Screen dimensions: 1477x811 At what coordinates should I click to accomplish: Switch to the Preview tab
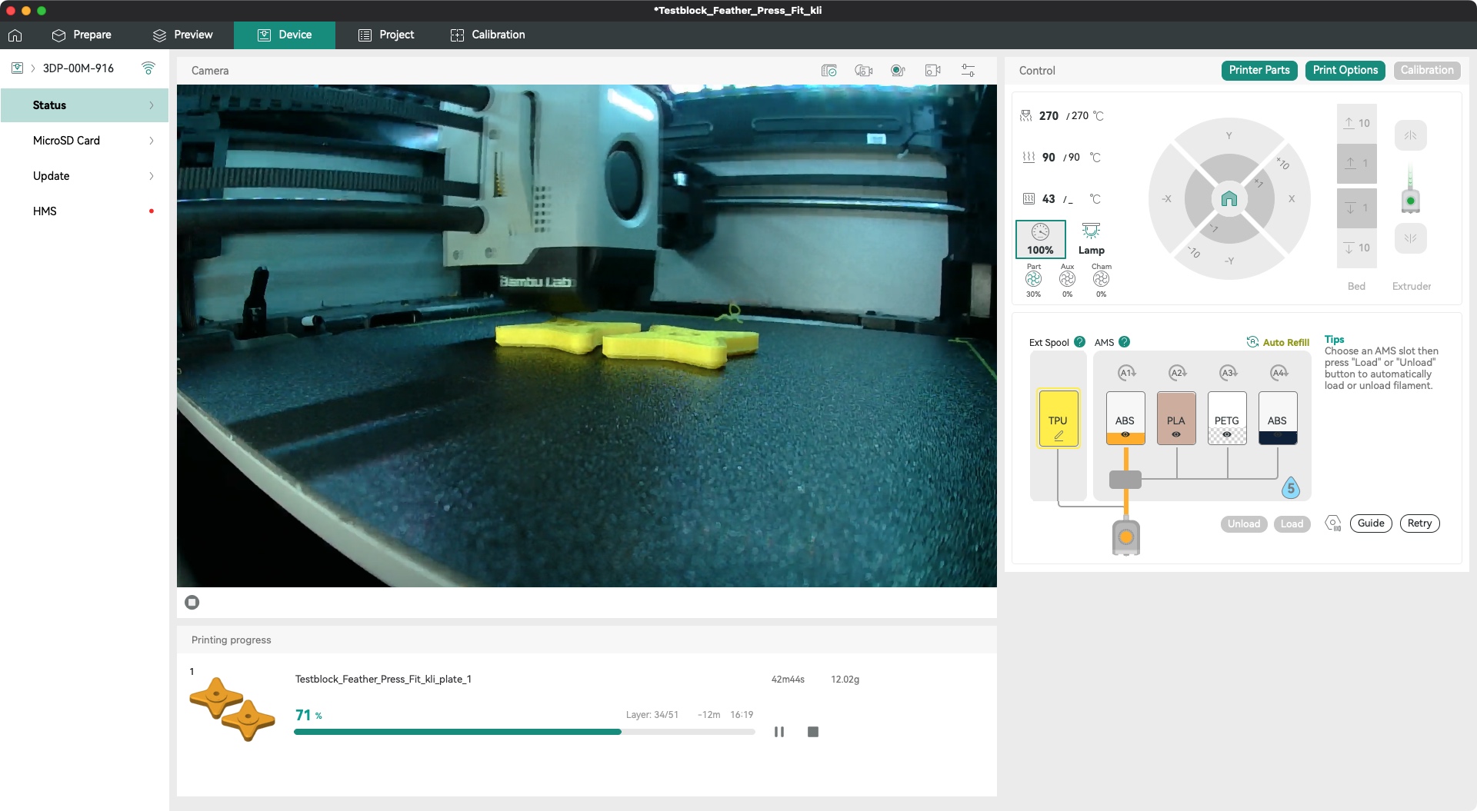[183, 35]
